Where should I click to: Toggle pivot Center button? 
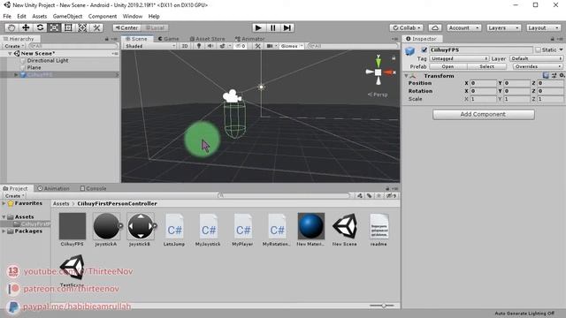[x=126, y=27]
